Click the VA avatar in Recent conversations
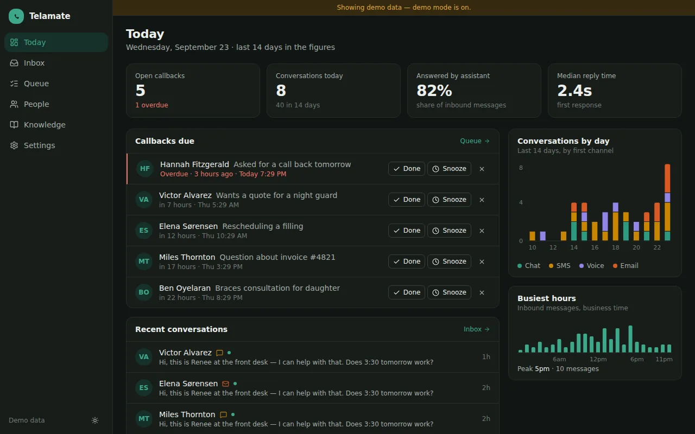Viewport: 695px width, 434px height. (x=144, y=357)
